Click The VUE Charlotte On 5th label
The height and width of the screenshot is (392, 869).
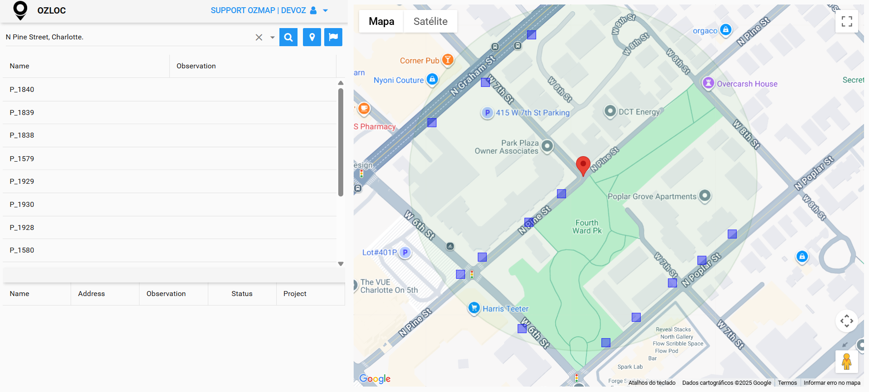coord(389,286)
